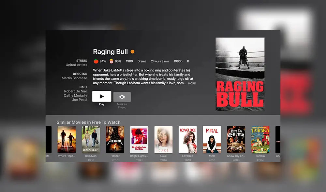Toggle watched status with Mark as Played
Viewport: 326px width, 192px height.
122,96
